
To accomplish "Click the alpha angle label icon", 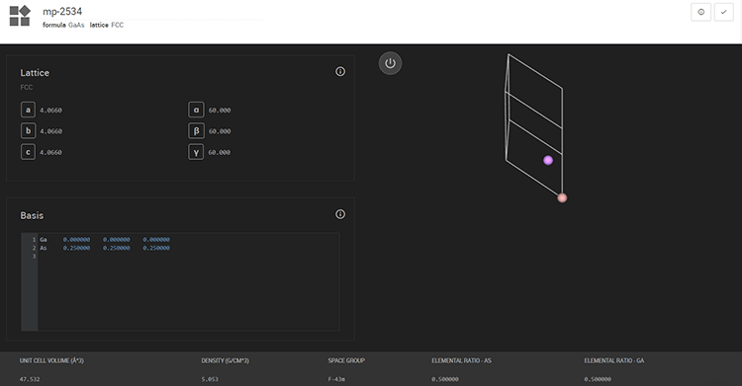I will click(196, 110).
